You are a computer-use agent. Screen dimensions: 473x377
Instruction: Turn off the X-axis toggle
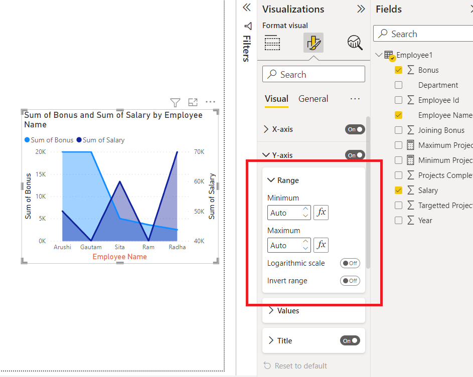[x=355, y=129]
